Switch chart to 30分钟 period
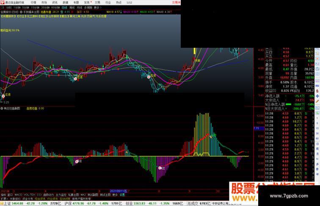Viewport: 320px width, 206px height. coord(45,8)
